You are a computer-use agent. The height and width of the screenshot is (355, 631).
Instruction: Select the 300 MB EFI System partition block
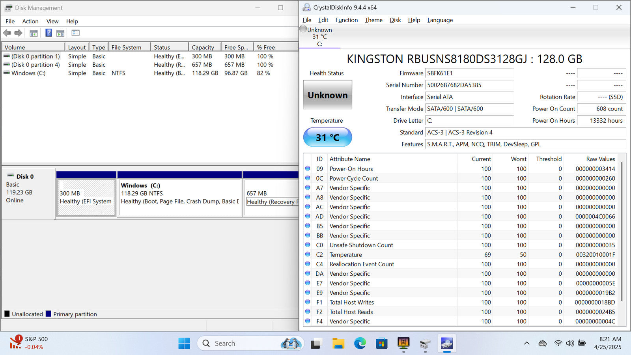[86, 197]
